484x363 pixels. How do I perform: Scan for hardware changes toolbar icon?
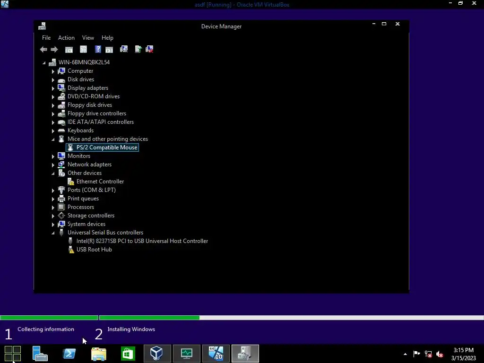(124, 49)
